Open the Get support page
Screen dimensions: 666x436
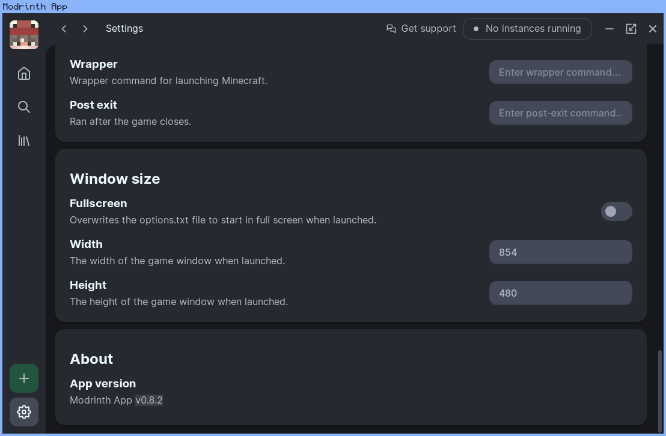[429, 28]
